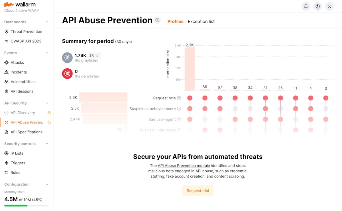Image resolution: width=342 pixels, height=211 pixels.
Task: Click the 2.3K intersection size bar
Action: pos(190,69)
